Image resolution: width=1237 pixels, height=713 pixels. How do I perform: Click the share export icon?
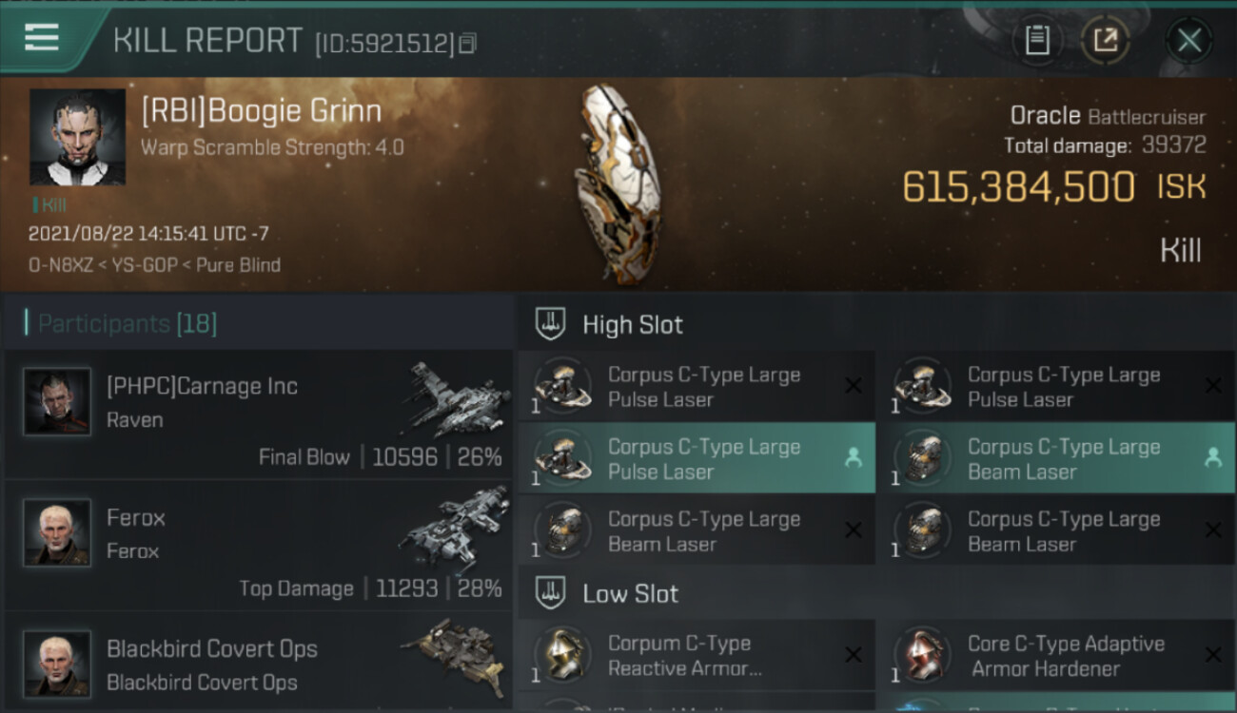(x=1105, y=40)
